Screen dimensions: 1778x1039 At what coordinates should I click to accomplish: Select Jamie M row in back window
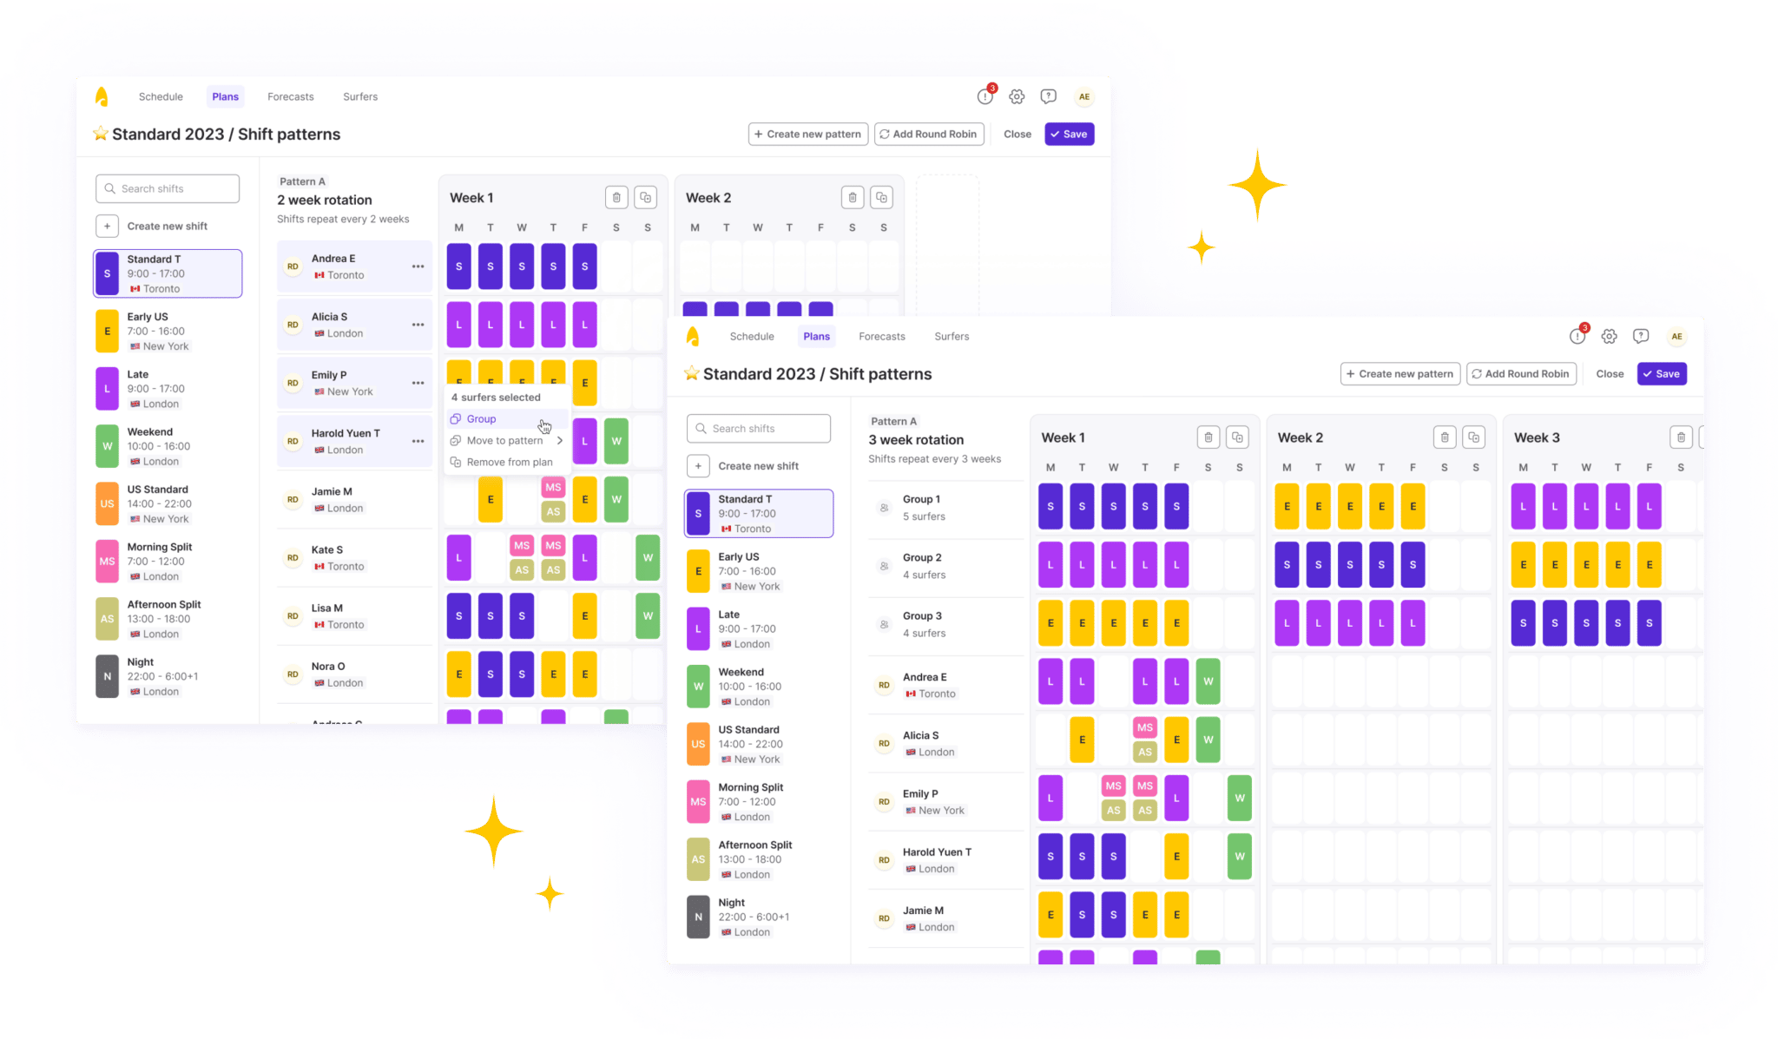(354, 499)
